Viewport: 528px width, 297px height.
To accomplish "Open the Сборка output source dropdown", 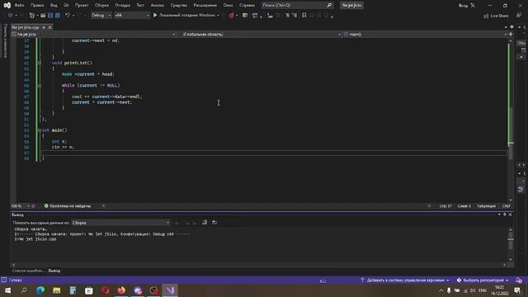I will [120, 223].
